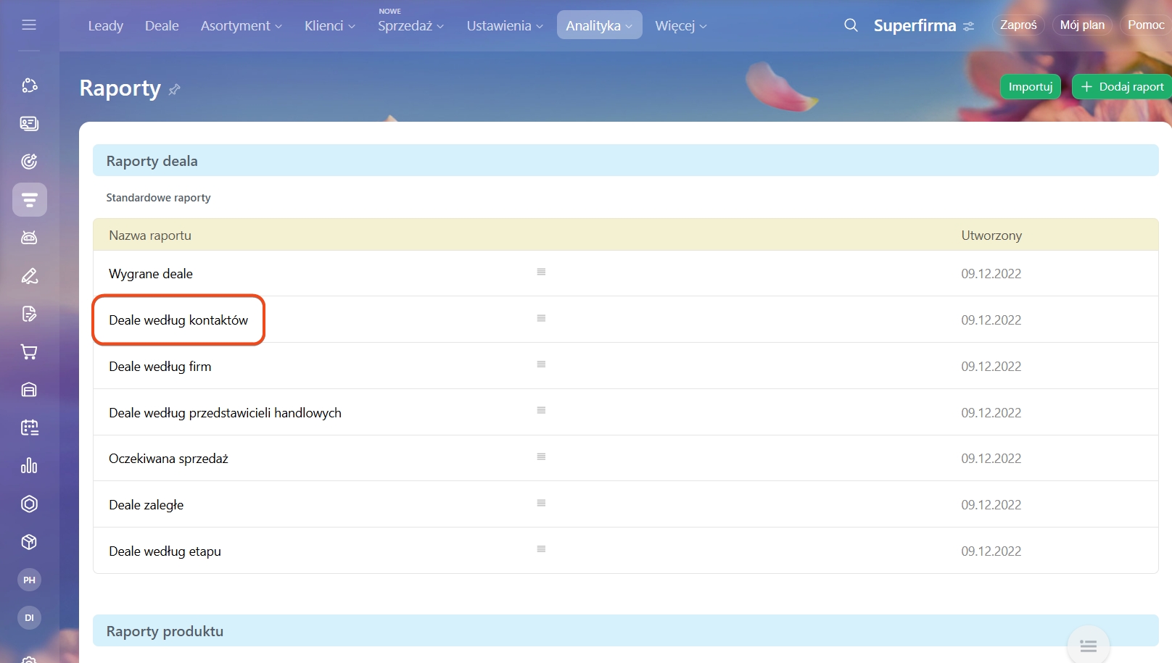Click the calendar icon in the sidebar
The image size is (1172, 663).
[x=29, y=428]
